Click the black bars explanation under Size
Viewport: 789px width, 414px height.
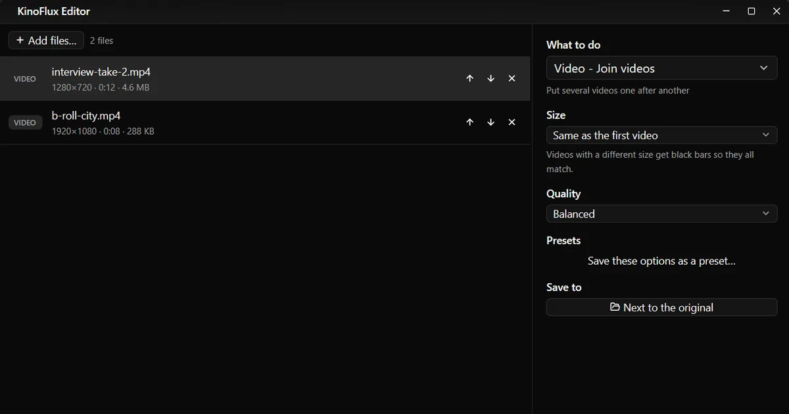650,162
